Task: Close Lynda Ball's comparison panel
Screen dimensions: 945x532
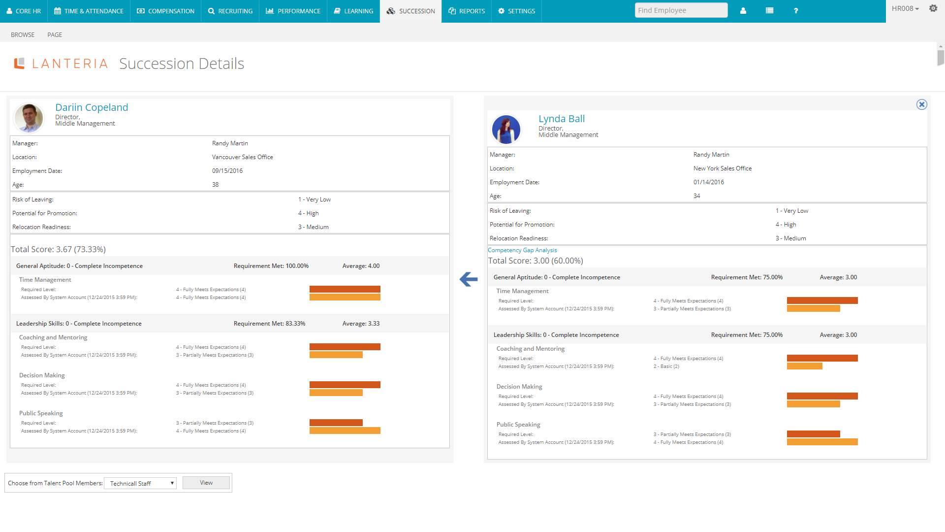Action: pos(921,104)
